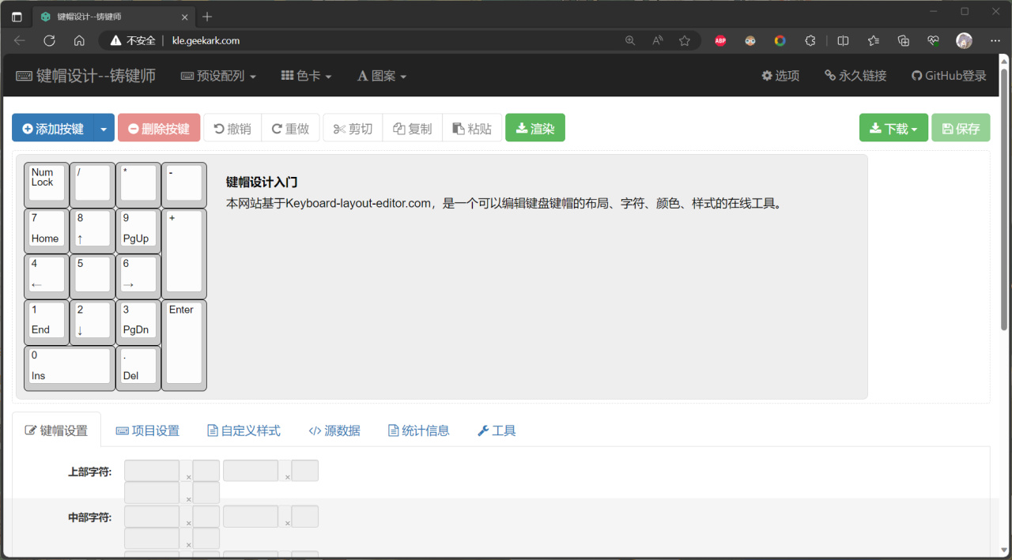Select the Num Lock keycap
The height and width of the screenshot is (560, 1012).
click(47, 185)
